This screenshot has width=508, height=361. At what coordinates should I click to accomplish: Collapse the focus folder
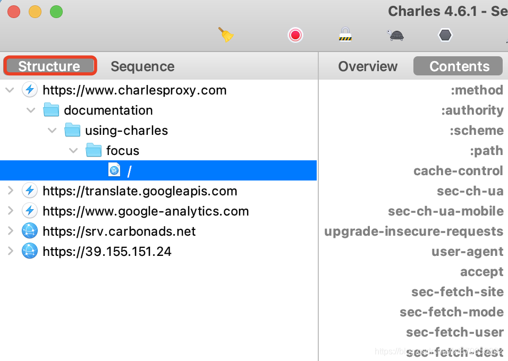(73, 151)
